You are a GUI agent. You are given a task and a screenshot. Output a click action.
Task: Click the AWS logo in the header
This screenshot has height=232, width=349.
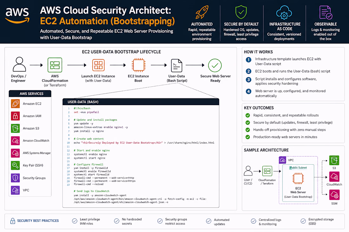17,15
